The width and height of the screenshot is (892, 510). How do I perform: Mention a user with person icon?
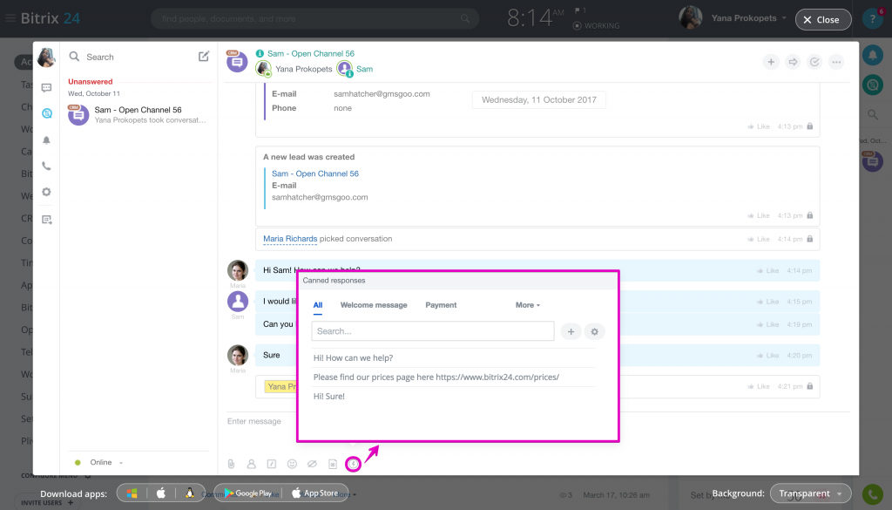[252, 464]
